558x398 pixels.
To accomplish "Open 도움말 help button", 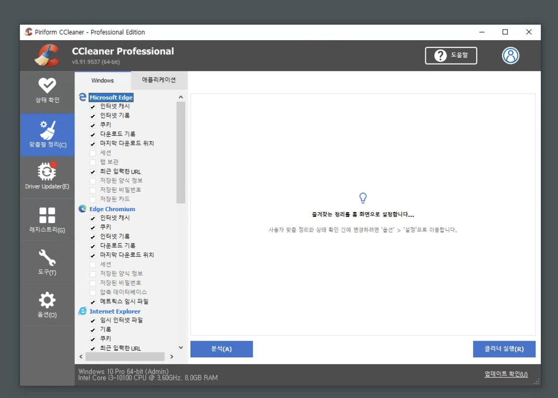I will pyautogui.click(x=451, y=55).
